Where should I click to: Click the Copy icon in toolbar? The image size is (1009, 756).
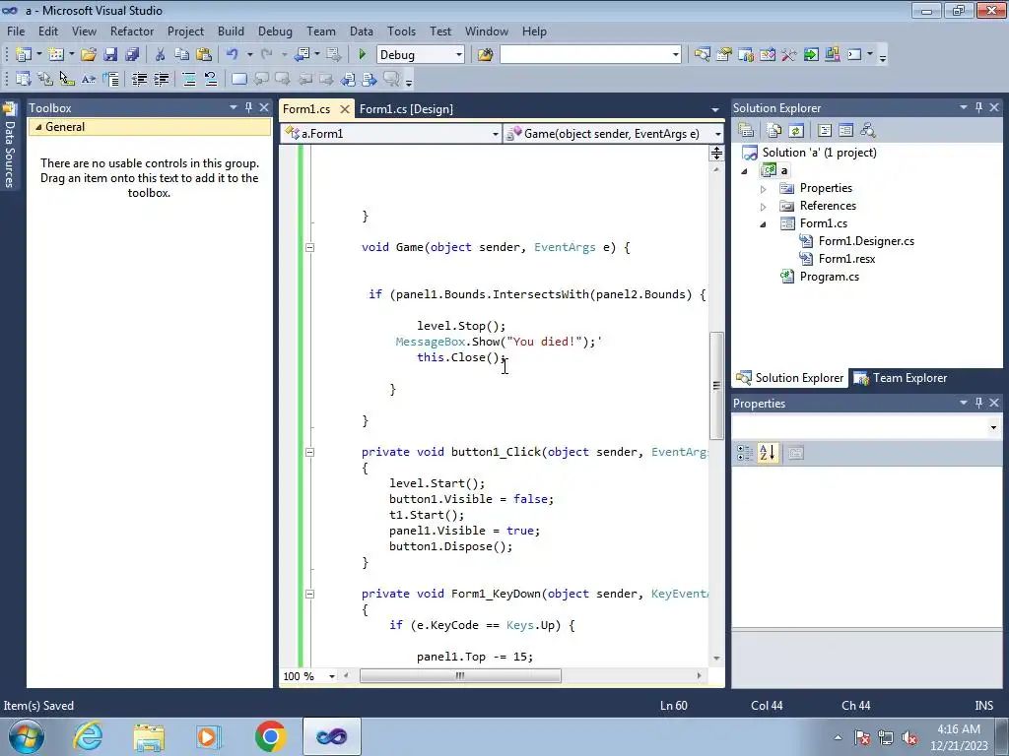click(182, 55)
